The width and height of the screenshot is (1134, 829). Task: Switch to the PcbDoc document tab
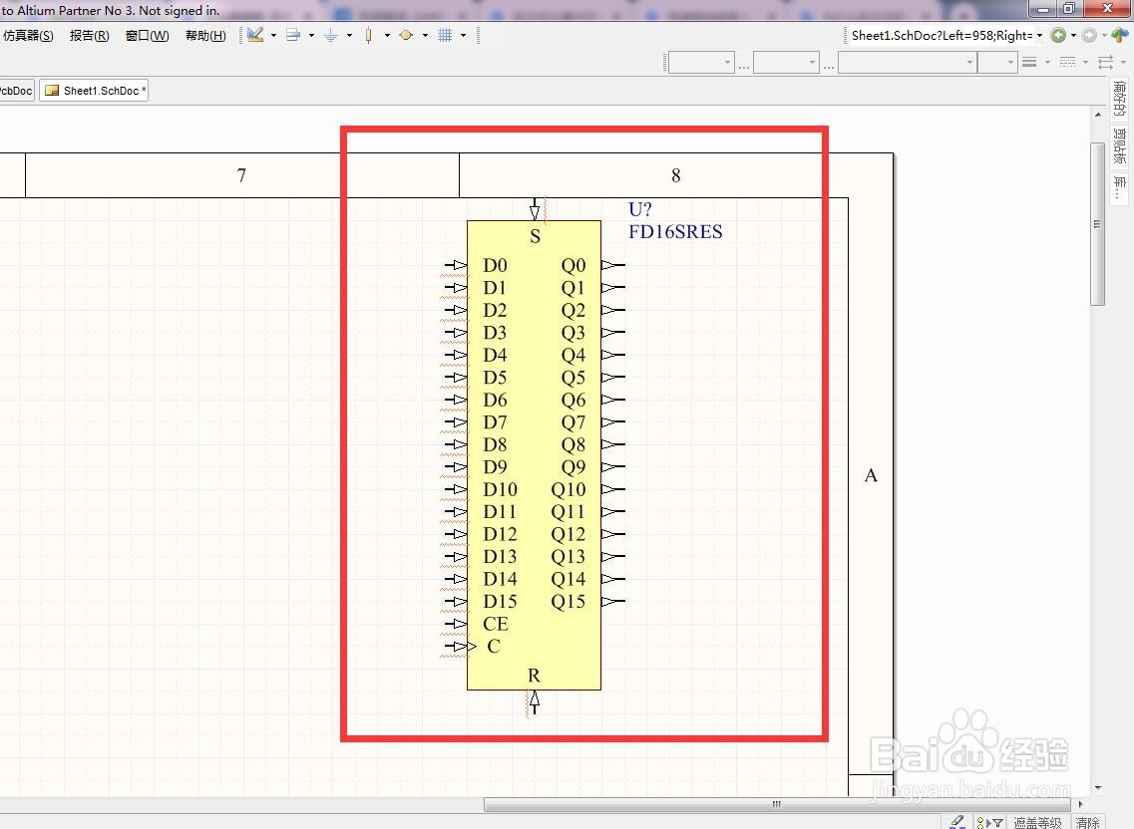tap(16, 91)
